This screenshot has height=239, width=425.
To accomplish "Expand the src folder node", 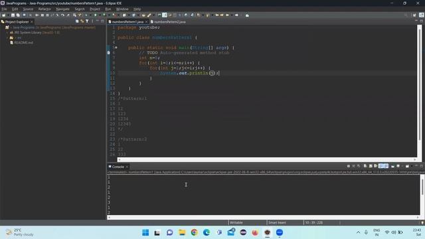I will (x=7, y=38).
